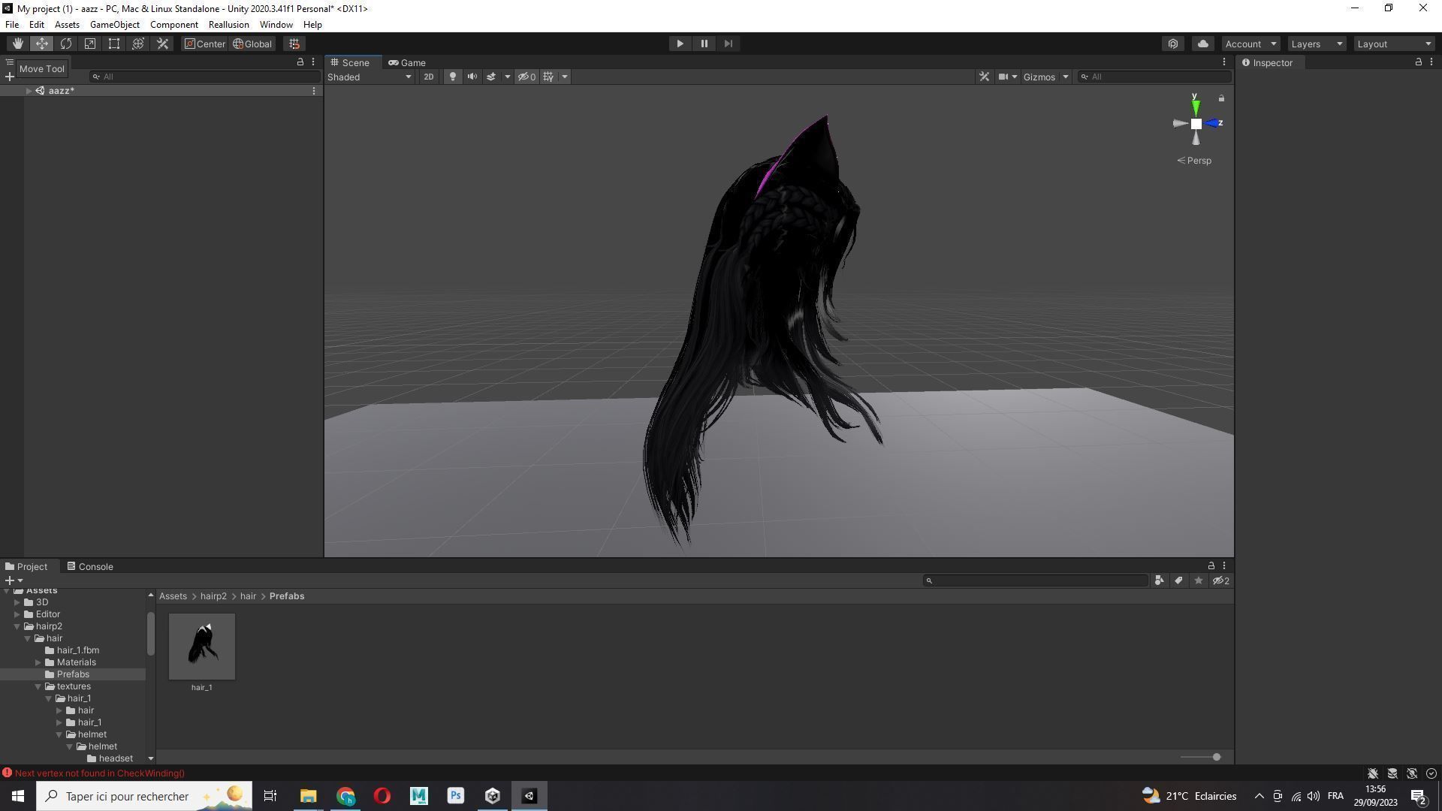Toggle Global handle rotation
This screenshot has height=811, width=1442.
pyautogui.click(x=252, y=44)
